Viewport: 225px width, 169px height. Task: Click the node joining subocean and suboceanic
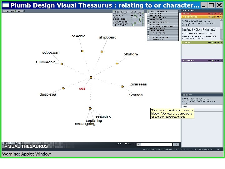click(x=62, y=64)
